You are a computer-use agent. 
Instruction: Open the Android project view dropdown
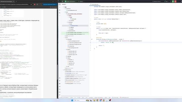64,4
